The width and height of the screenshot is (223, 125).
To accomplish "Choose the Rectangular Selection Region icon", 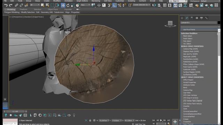I will 53,6.
